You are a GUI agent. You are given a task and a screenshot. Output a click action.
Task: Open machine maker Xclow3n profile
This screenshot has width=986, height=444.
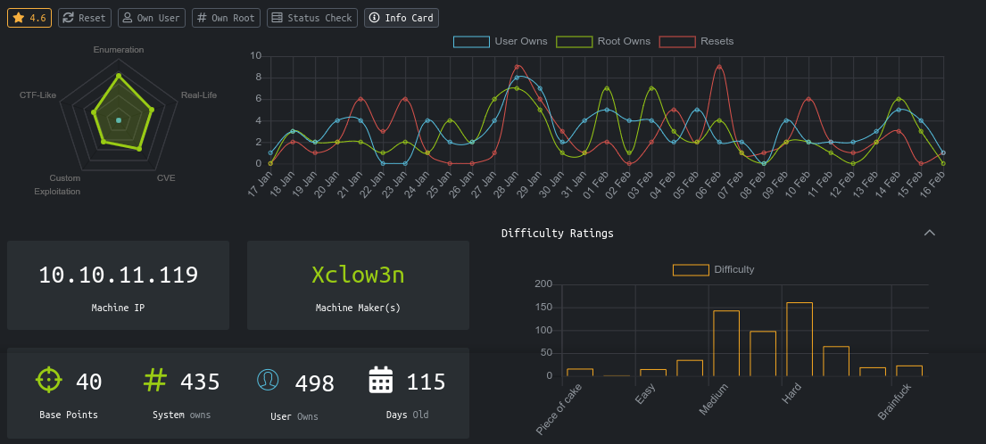(x=358, y=275)
